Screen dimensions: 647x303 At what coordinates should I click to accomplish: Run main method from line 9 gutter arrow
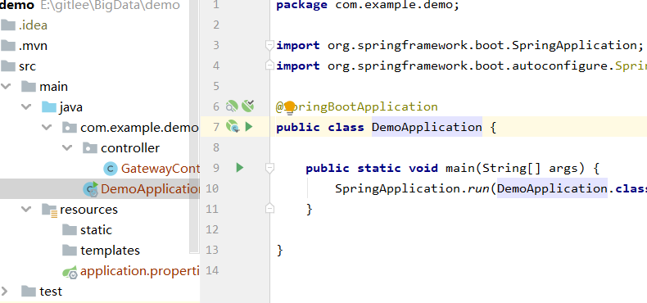tap(240, 168)
